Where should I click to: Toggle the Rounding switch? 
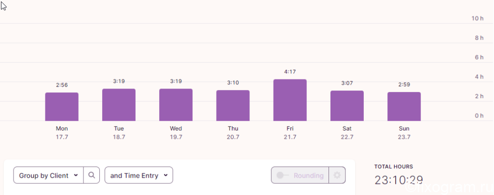(282, 175)
